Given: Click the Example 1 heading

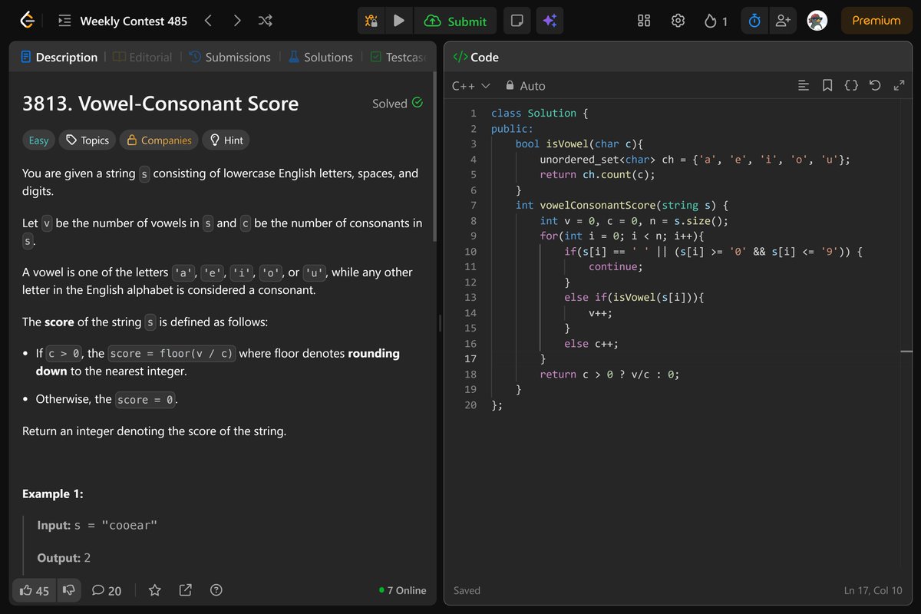Looking at the screenshot, I should pos(53,494).
